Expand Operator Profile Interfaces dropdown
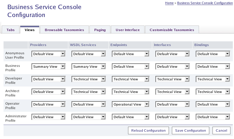234x139 pixels. click(x=172, y=104)
